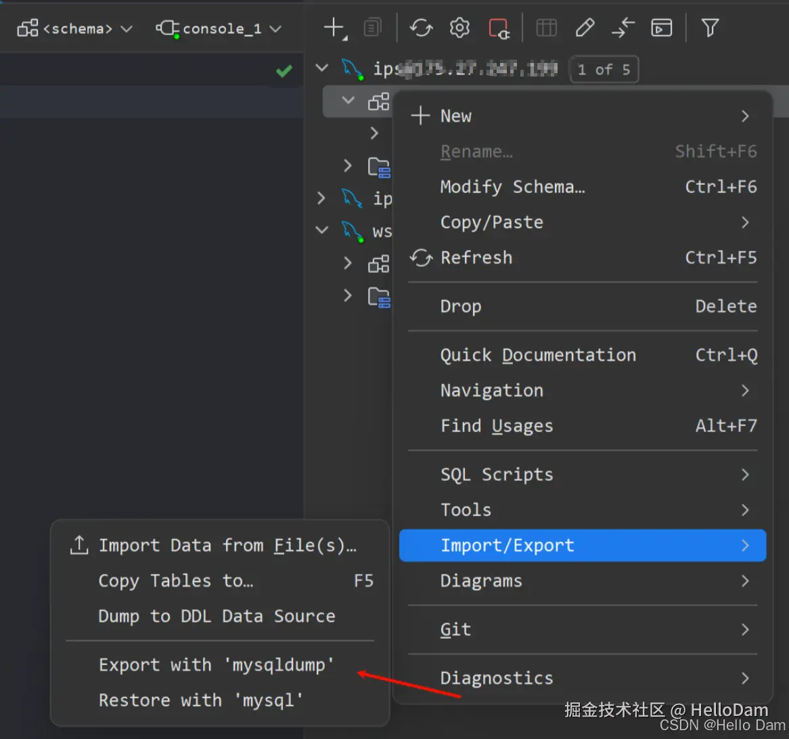Collapse the selected schema node
This screenshot has width=789, height=739.
coord(348,100)
